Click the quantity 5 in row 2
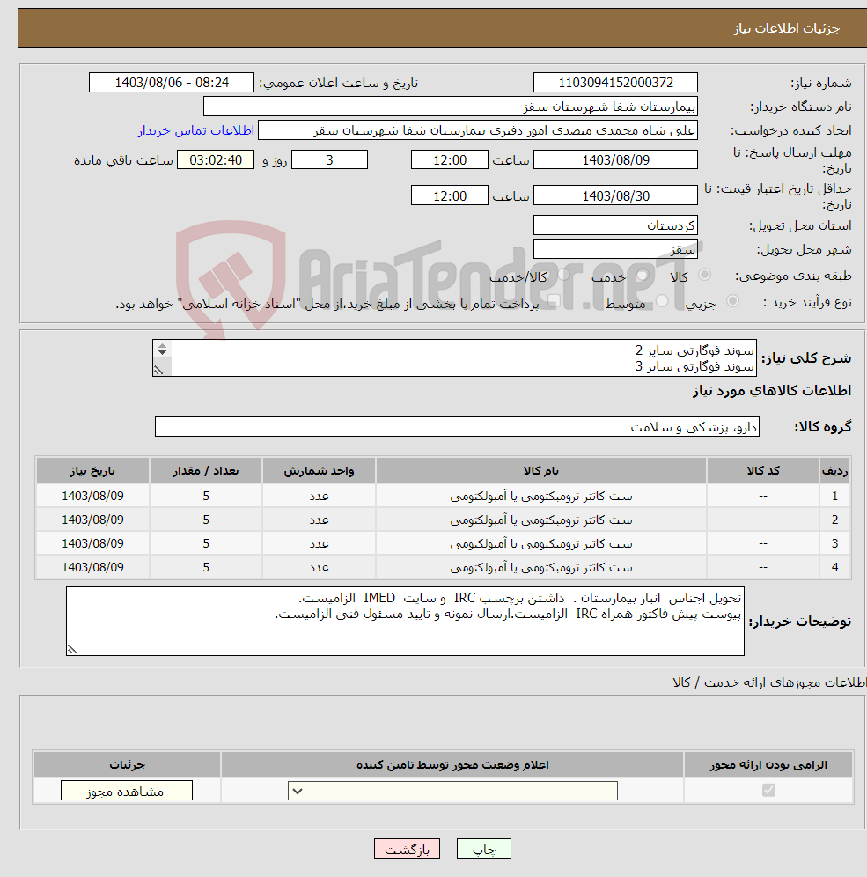Viewport: 867px width, 877px height. pos(206,520)
